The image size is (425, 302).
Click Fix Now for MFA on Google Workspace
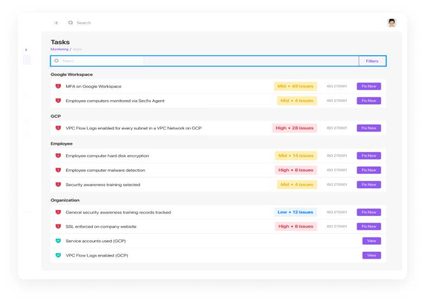(369, 86)
